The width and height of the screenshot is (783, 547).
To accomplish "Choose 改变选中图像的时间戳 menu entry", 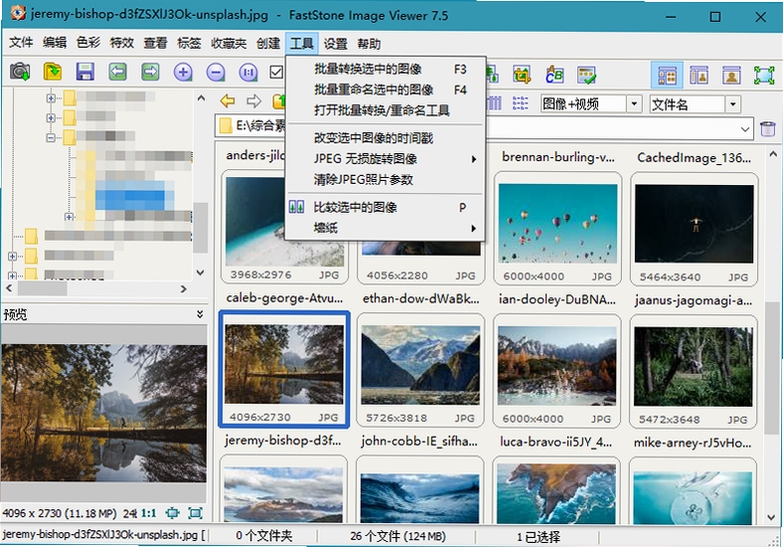I will click(x=385, y=138).
